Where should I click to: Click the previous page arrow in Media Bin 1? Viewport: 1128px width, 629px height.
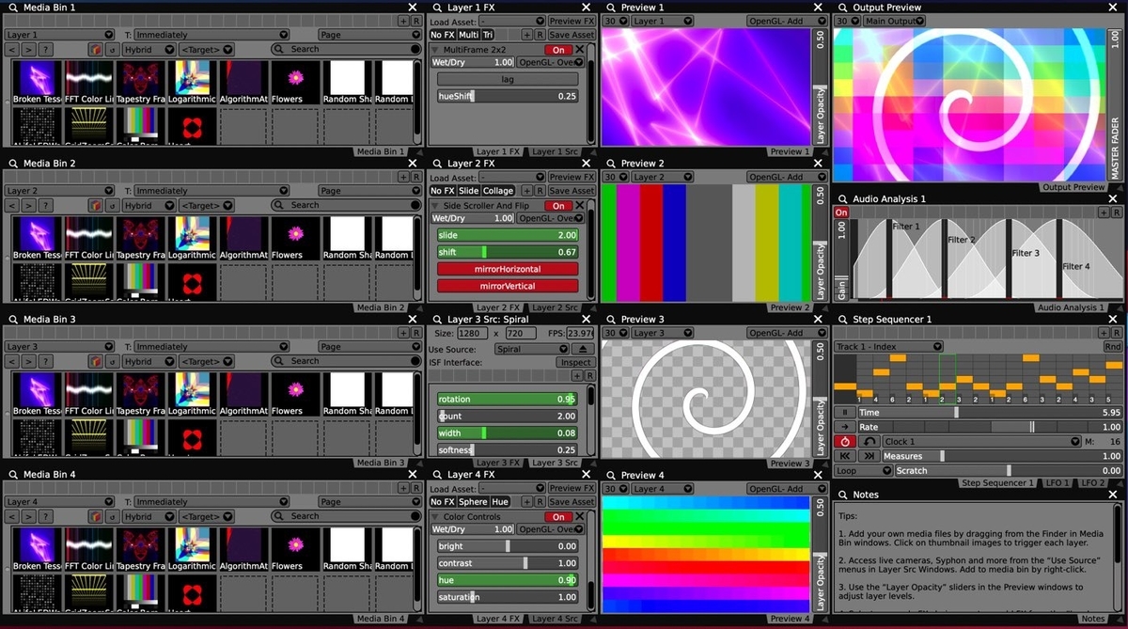click(x=12, y=49)
